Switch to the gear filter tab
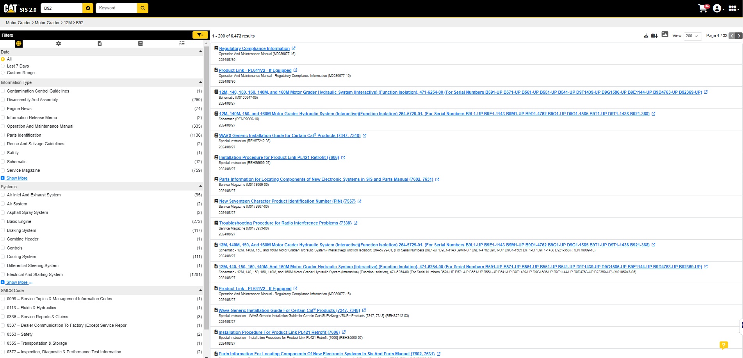 point(59,43)
